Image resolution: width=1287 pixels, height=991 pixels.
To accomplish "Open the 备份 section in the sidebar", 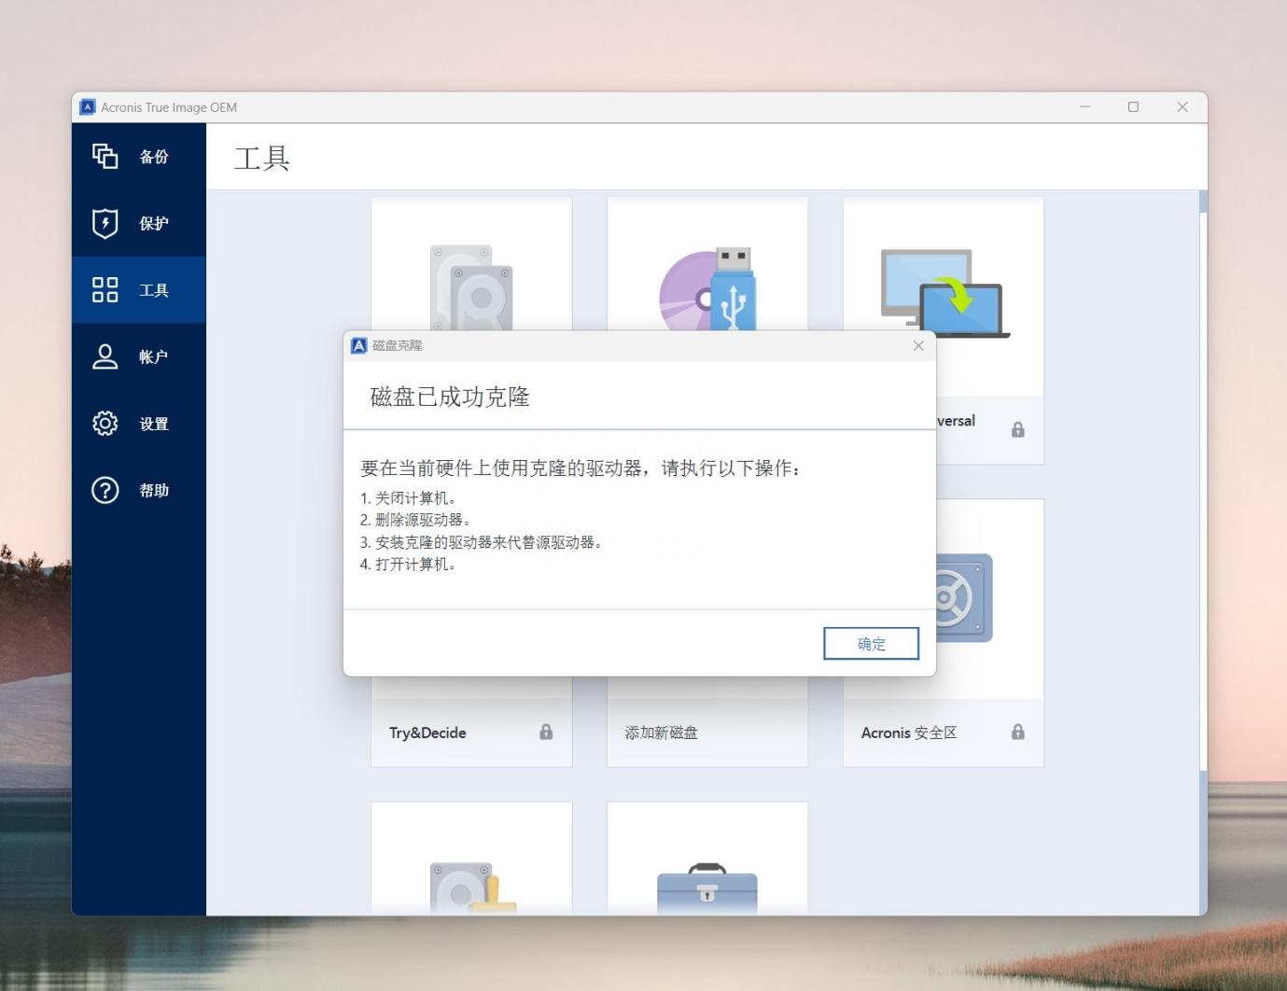I will click(x=139, y=157).
